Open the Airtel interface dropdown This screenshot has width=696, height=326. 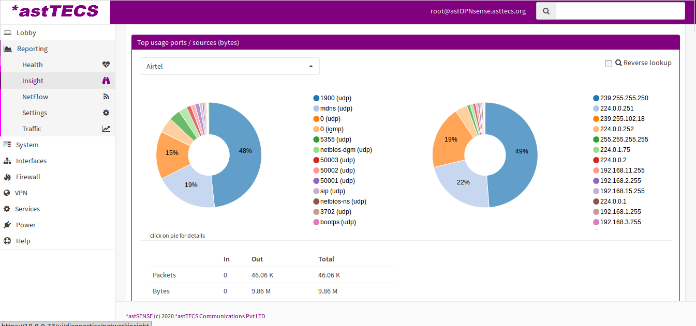(x=229, y=66)
